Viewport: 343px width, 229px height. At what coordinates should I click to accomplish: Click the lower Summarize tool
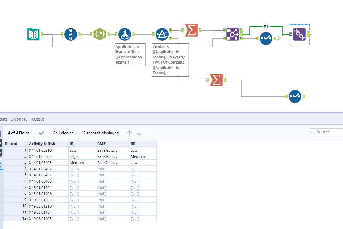click(x=216, y=80)
